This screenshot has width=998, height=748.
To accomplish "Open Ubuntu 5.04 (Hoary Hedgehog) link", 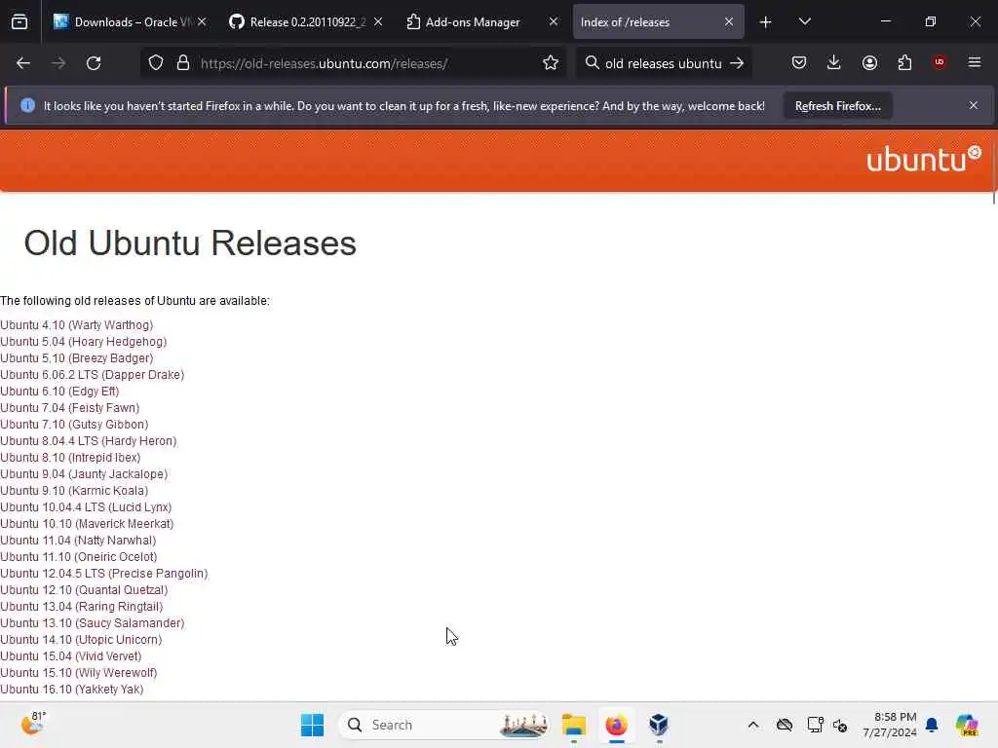I will tap(84, 342).
